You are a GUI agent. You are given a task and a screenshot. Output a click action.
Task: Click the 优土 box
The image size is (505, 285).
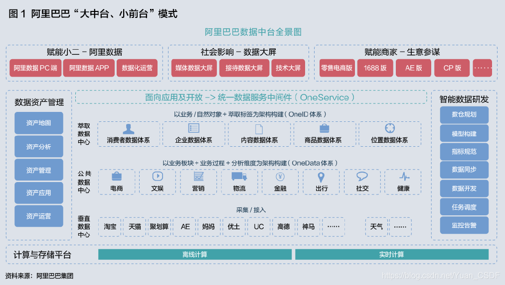coord(234,227)
